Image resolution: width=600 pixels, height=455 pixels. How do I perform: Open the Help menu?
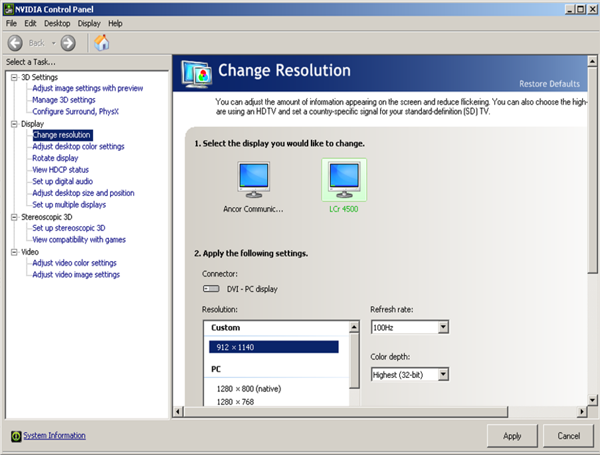click(x=115, y=23)
